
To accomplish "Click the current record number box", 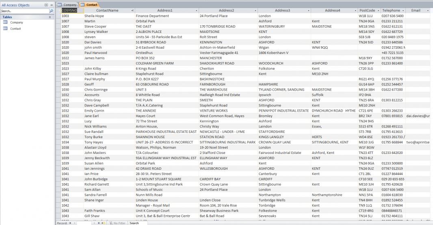I will point(84,223).
